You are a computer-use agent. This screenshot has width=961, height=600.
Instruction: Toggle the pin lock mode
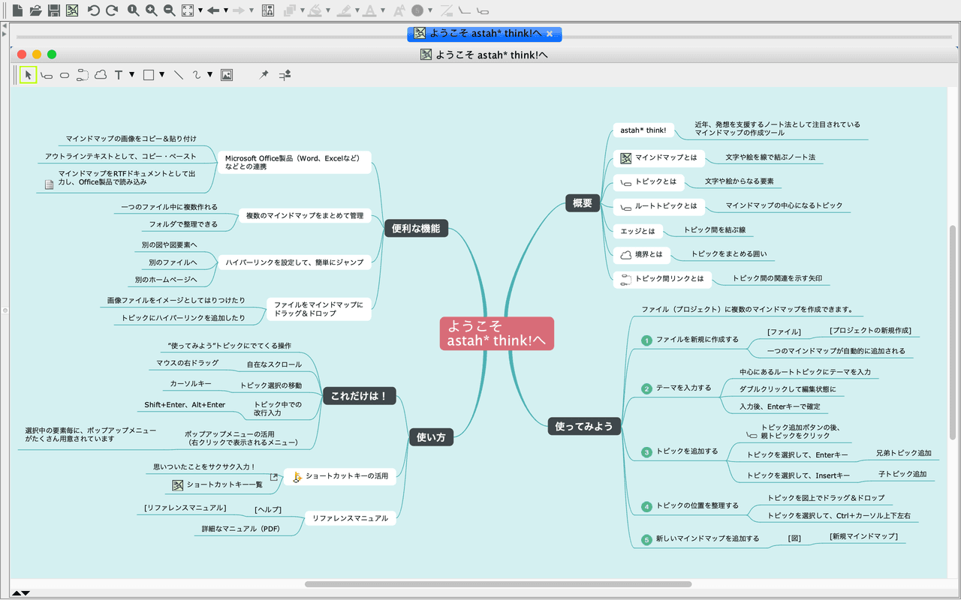(264, 75)
